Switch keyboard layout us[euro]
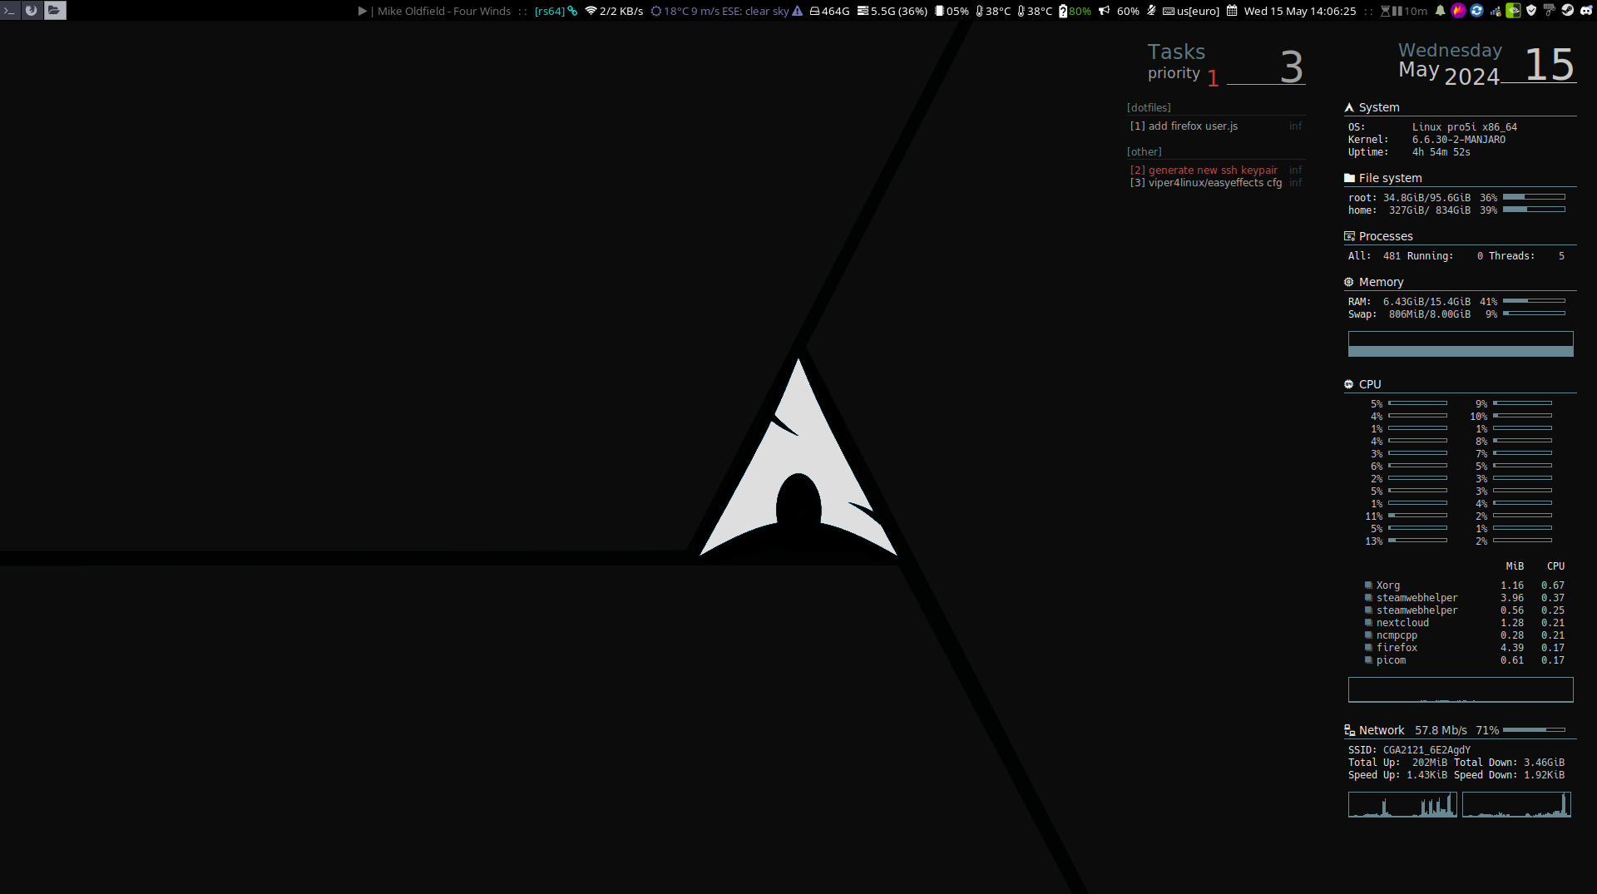 coord(1191,11)
